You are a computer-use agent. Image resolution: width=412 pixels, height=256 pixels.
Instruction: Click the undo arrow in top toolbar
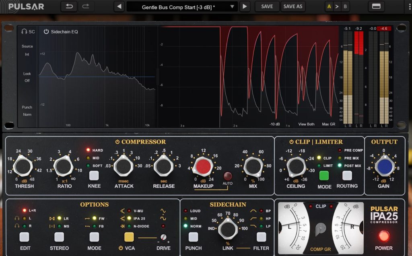[x=68, y=6]
